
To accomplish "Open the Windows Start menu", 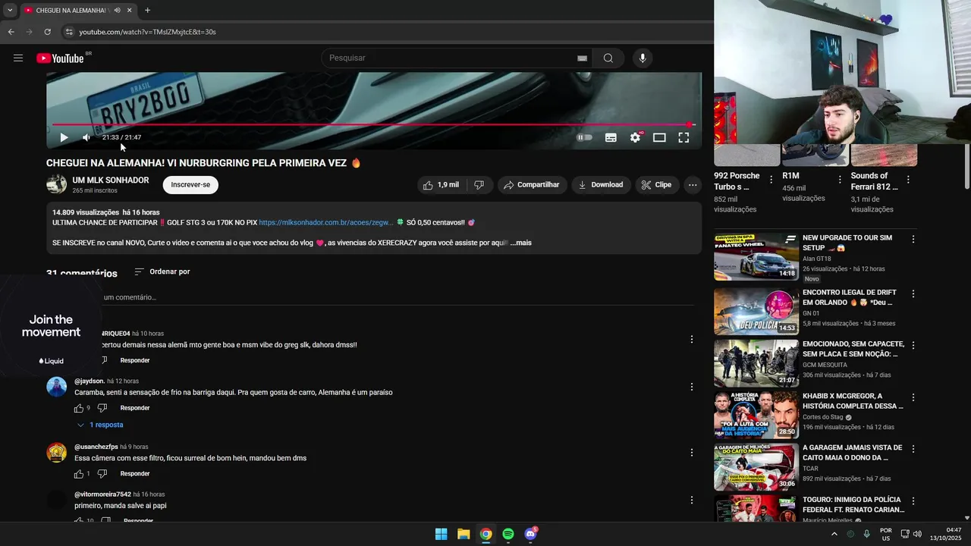I will [x=441, y=534].
